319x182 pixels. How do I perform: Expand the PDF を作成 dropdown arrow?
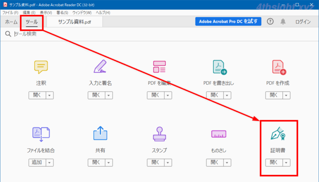(x=286, y=95)
